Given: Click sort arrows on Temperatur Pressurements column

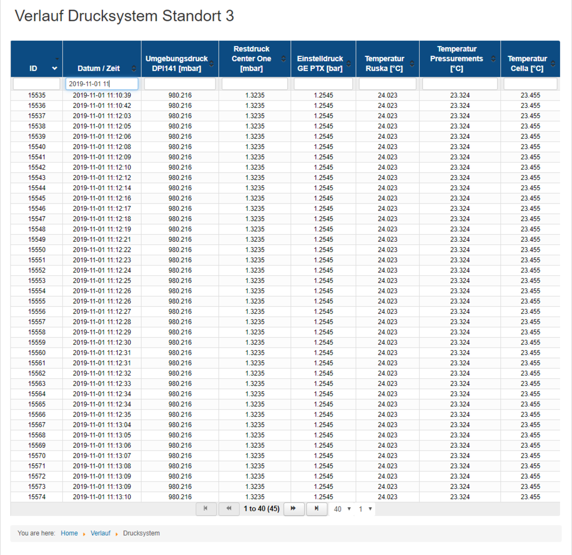Looking at the screenshot, I should (x=493, y=59).
